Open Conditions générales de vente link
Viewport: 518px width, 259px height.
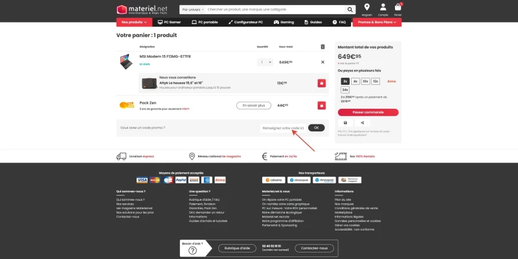(x=356, y=208)
